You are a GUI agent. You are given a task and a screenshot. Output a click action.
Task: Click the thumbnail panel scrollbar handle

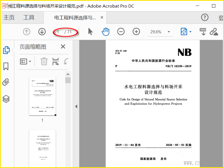[x=68, y=80]
